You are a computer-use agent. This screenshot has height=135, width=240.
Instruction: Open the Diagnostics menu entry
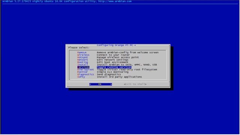click(85, 74)
